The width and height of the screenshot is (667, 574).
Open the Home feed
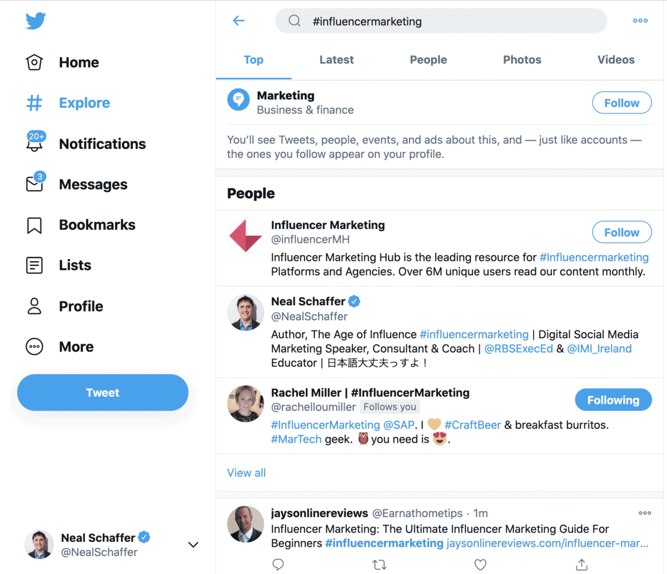pos(78,62)
